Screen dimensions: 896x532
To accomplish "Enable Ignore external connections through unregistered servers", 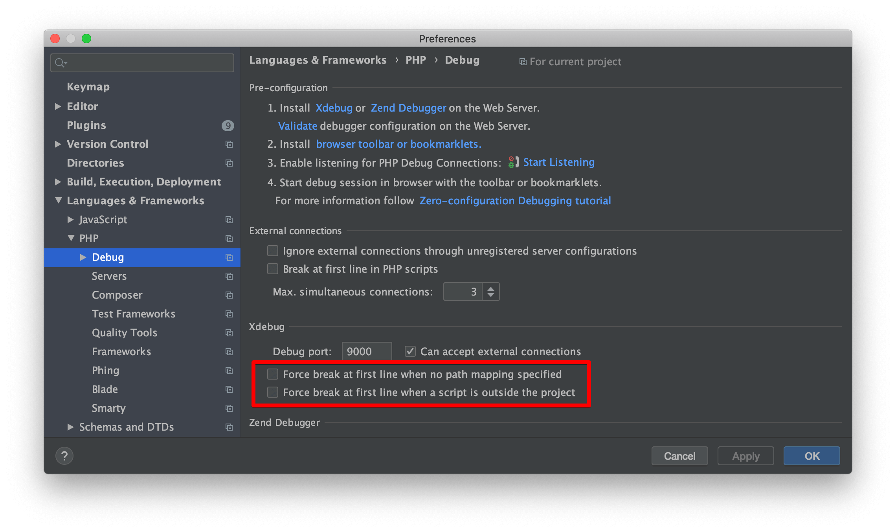I will point(273,251).
